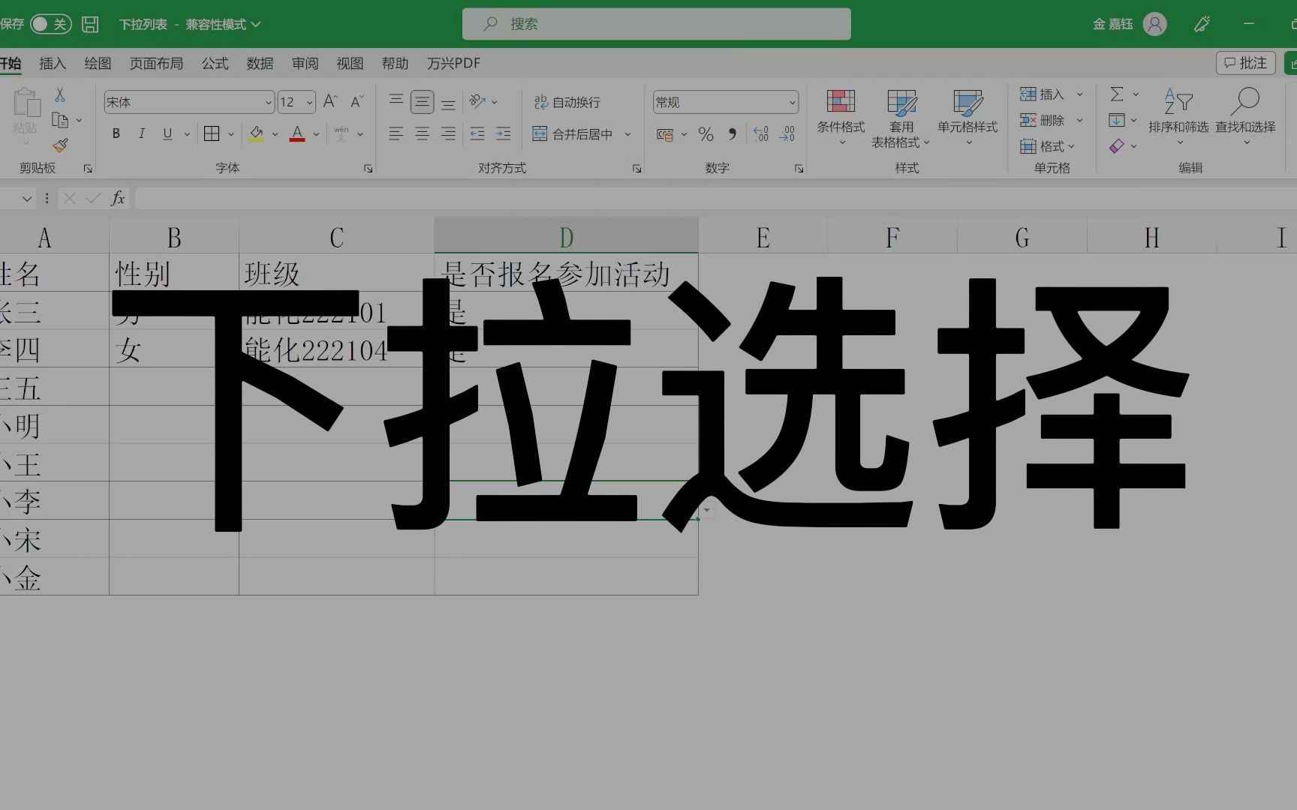
Task: Click the AutoSum Σ icon
Action: pos(1118,94)
